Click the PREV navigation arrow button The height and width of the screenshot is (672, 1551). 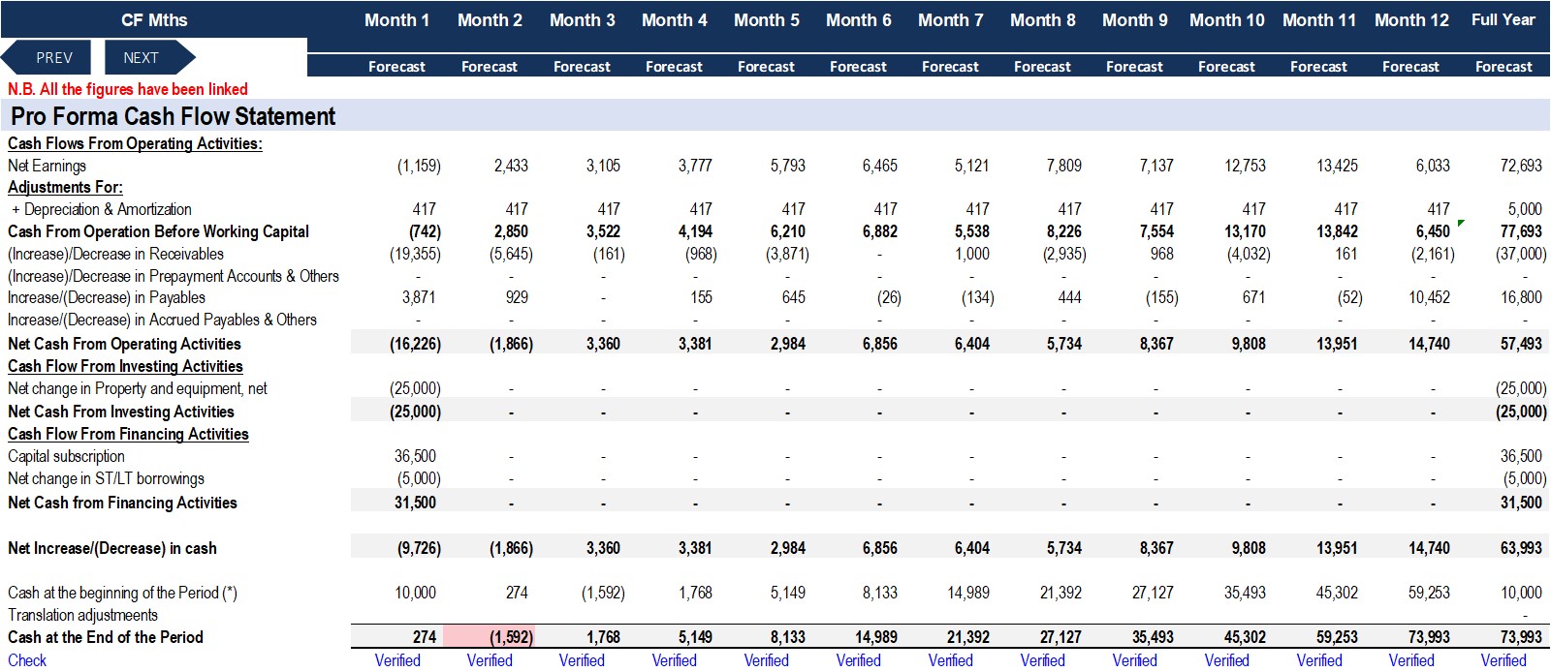(x=48, y=58)
